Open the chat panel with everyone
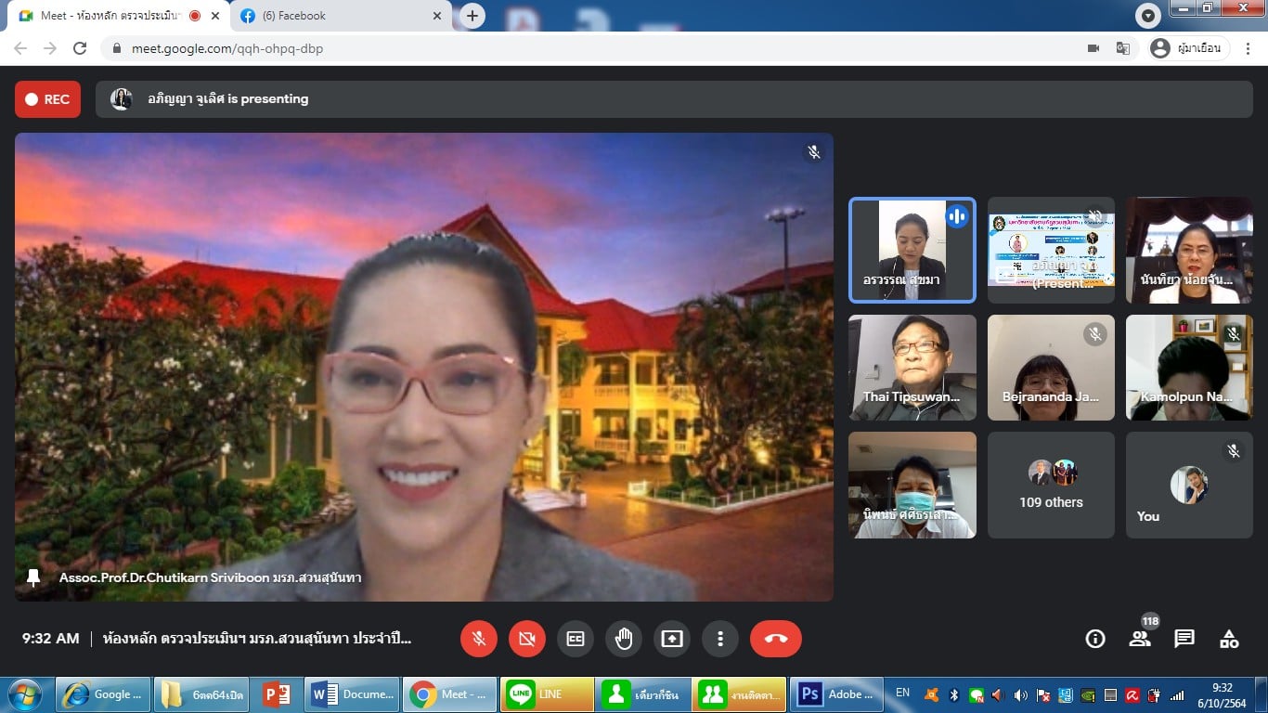This screenshot has width=1268, height=713. (1184, 639)
